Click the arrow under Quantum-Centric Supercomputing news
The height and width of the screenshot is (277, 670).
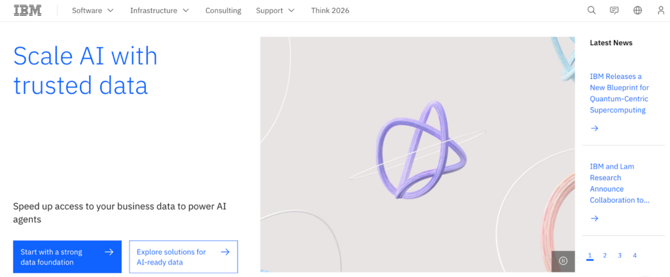pyautogui.click(x=594, y=128)
